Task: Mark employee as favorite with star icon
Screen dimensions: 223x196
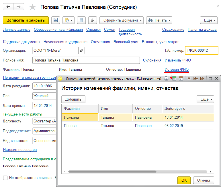Action: pos(33,7)
